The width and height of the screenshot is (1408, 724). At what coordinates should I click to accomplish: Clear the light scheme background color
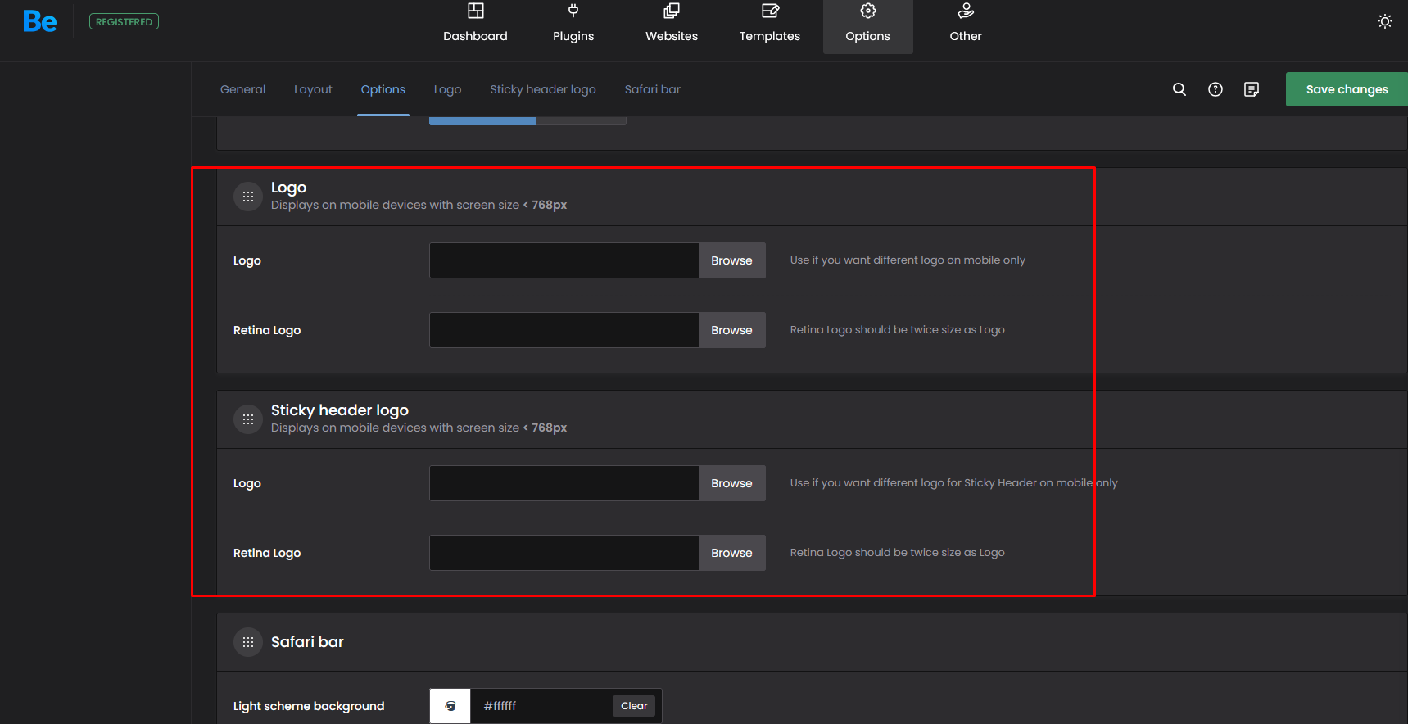click(x=634, y=706)
